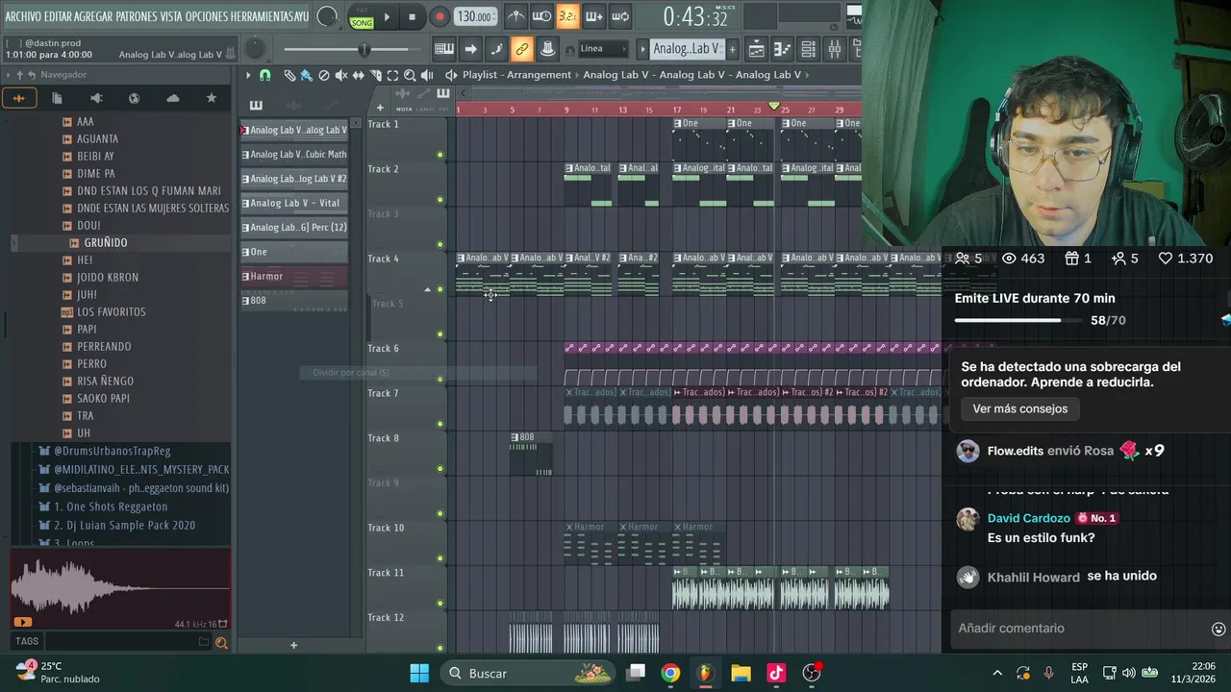This screenshot has width=1231, height=692.
Task: Expand 2. Dj Luian Sample Pack 2020
Action: click(124, 525)
